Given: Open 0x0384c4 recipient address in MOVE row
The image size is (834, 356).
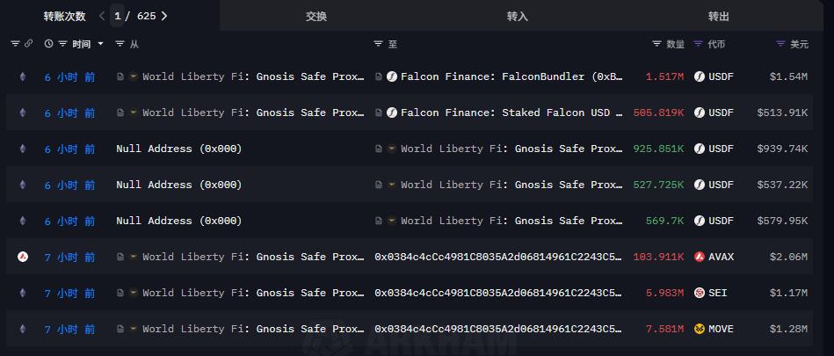Looking at the screenshot, I should tap(498, 330).
